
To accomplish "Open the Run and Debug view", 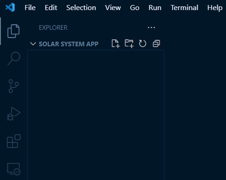I will click(13, 114).
